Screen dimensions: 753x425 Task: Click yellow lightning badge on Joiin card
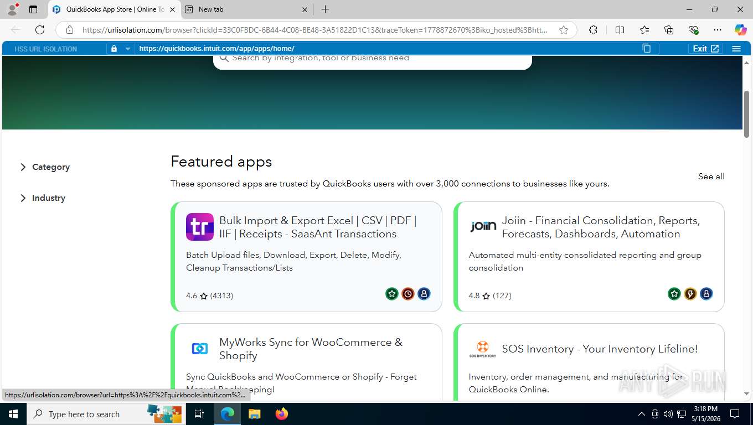[x=690, y=294]
